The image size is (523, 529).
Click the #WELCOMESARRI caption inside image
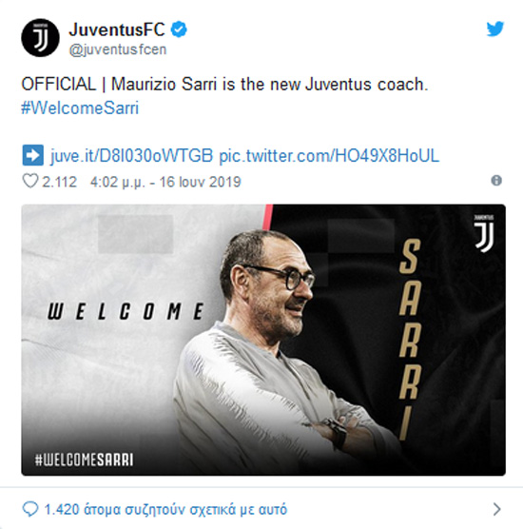pyautogui.click(x=84, y=460)
